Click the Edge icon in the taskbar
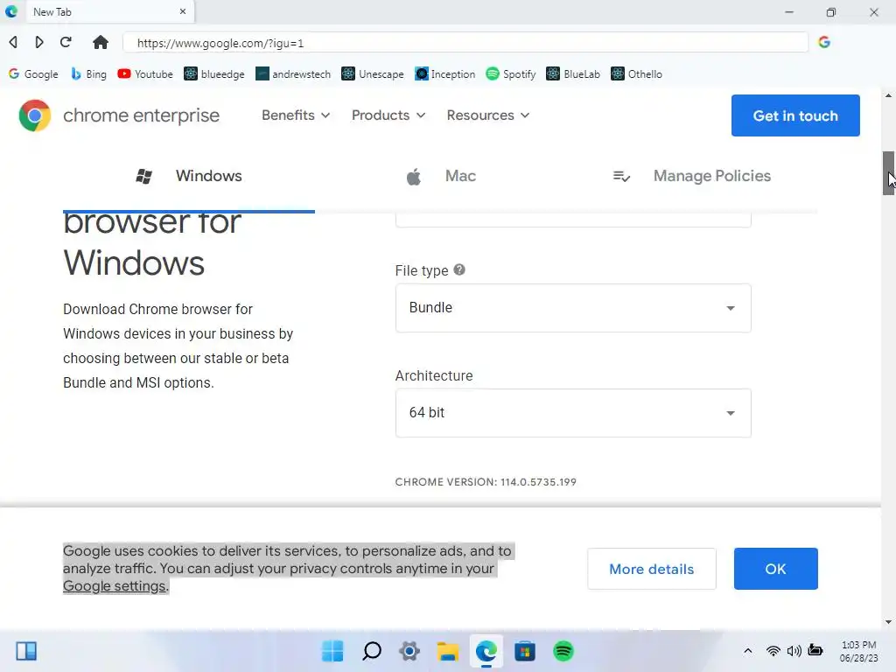Viewport: 896px width, 672px height. coord(486,651)
